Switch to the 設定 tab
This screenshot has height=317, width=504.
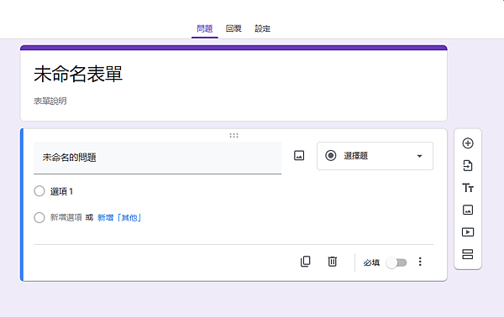[262, 29]
